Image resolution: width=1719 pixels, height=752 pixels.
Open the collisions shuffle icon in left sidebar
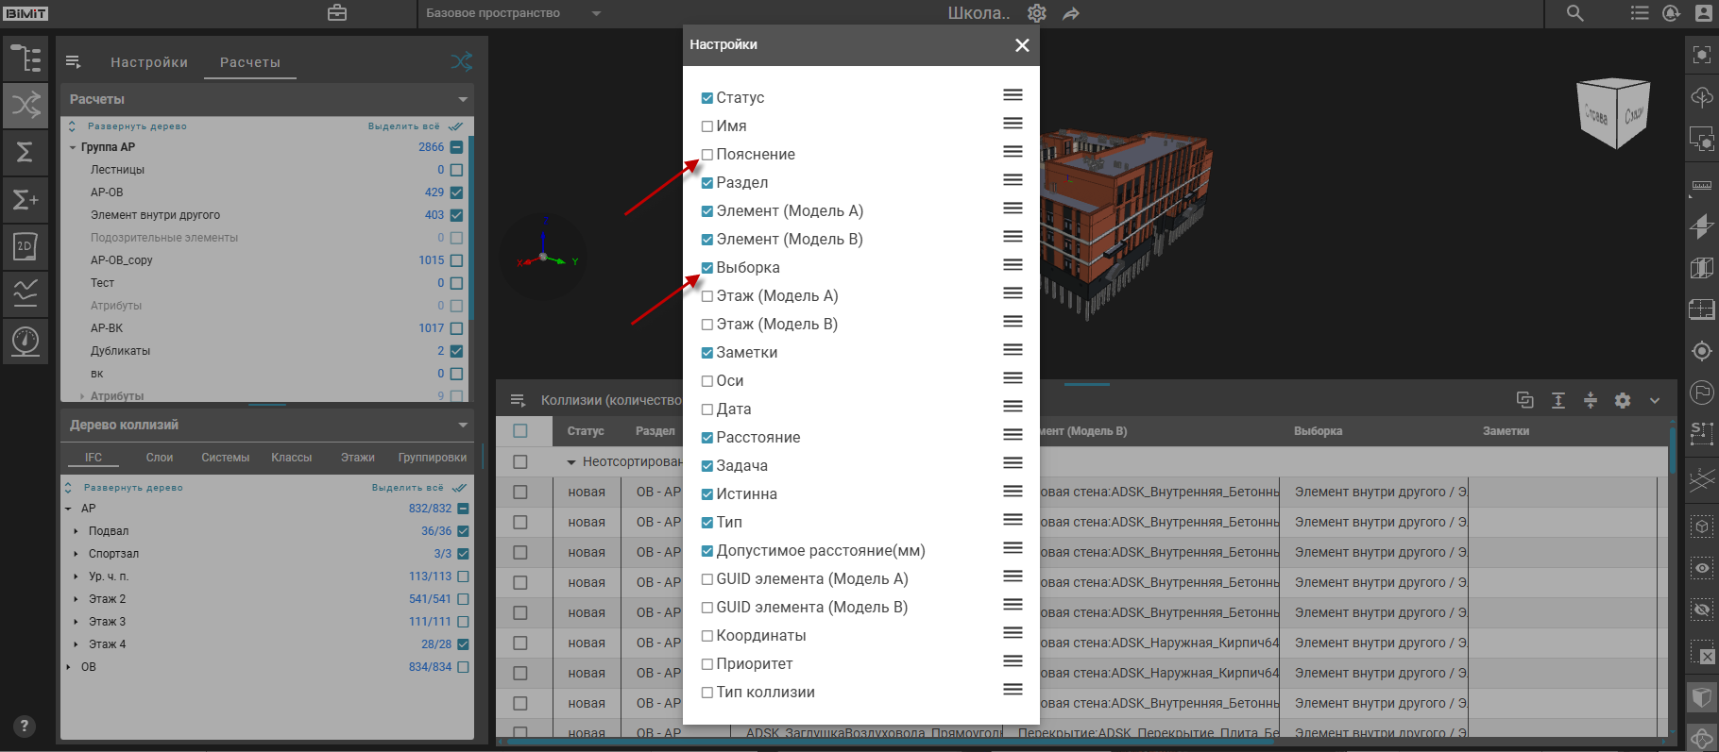pos(26,105)
